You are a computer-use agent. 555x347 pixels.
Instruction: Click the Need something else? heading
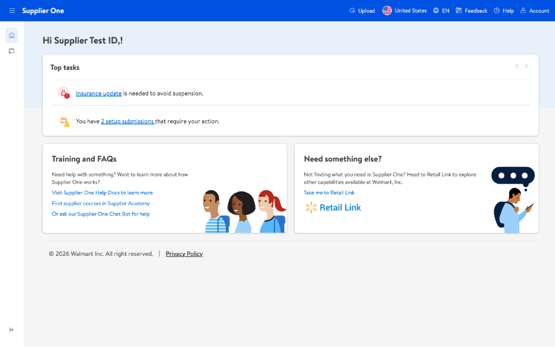pyautogui.click(x=343, y=159)
